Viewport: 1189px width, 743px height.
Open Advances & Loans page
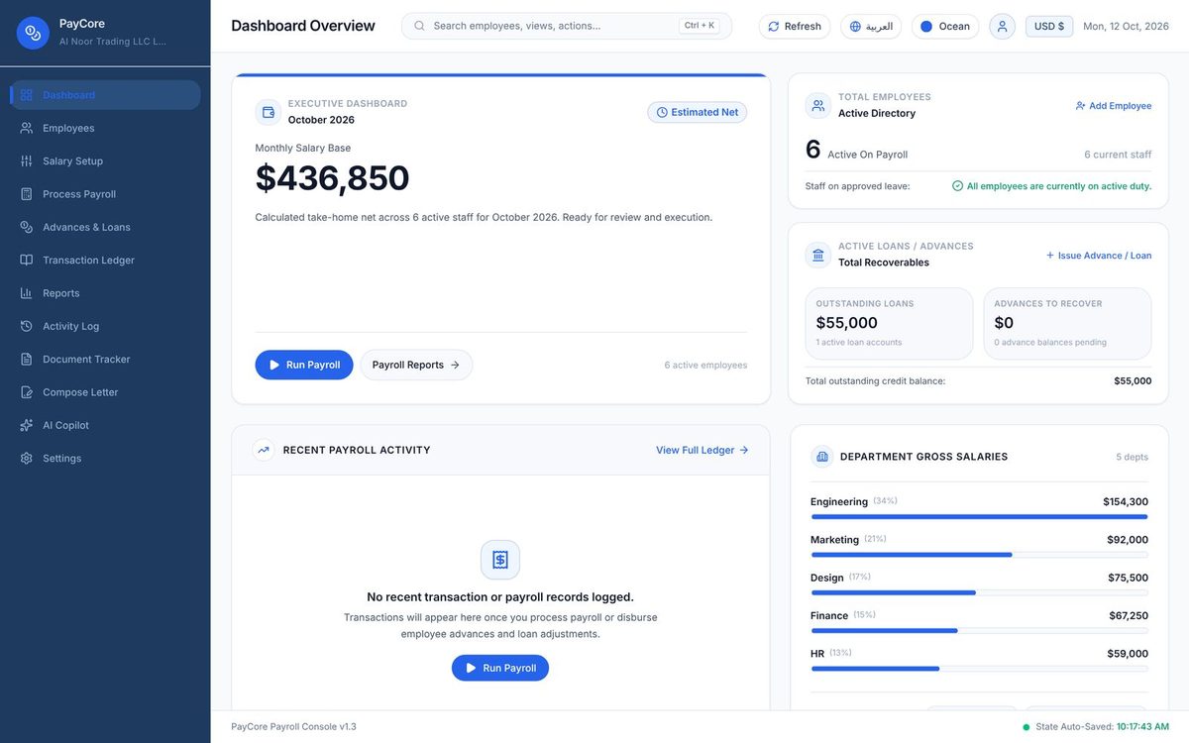(x=105, y=227)
